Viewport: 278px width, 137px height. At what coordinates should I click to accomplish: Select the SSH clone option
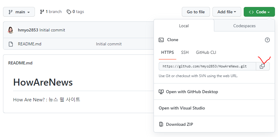tap(185, 53)
